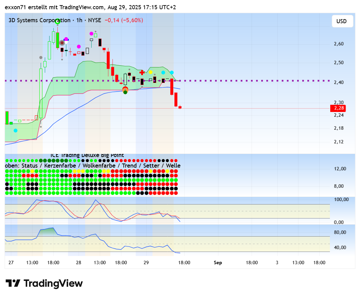Click the green hollow circle at the price peak
Image resolution: width=360 pixels, height=298 pixels.
click(x=57, y=22)
